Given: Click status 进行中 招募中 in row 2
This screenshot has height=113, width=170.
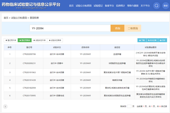Looking at the screenshot, I should click(x=57, y=63).
